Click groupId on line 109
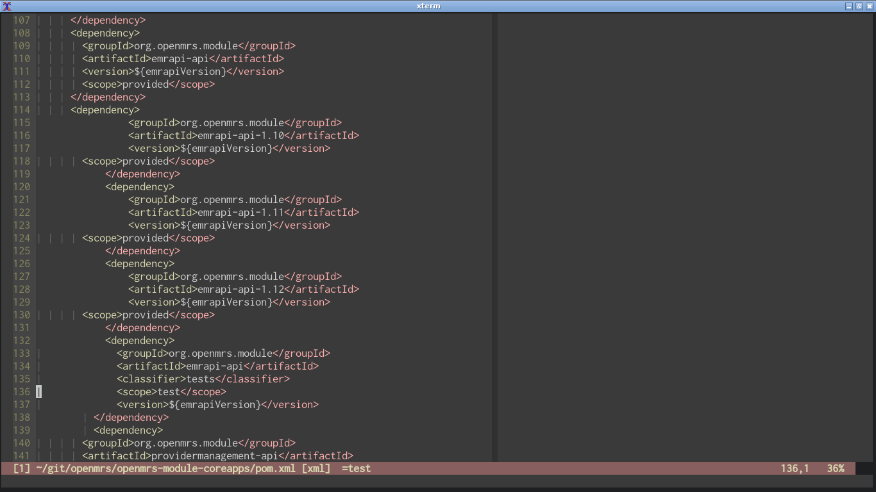This screenshot has width=876, height=492. (x=189, y=45)
